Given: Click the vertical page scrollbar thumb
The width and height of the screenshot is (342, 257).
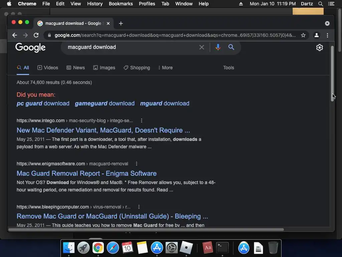Looking at the screenshot, I should tap(332, 73).
